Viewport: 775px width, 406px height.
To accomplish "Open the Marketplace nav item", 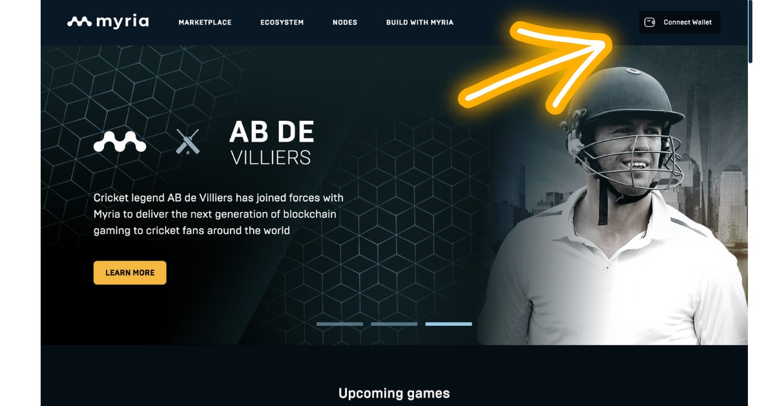I will pyautogui.click(x=205, y=23).
